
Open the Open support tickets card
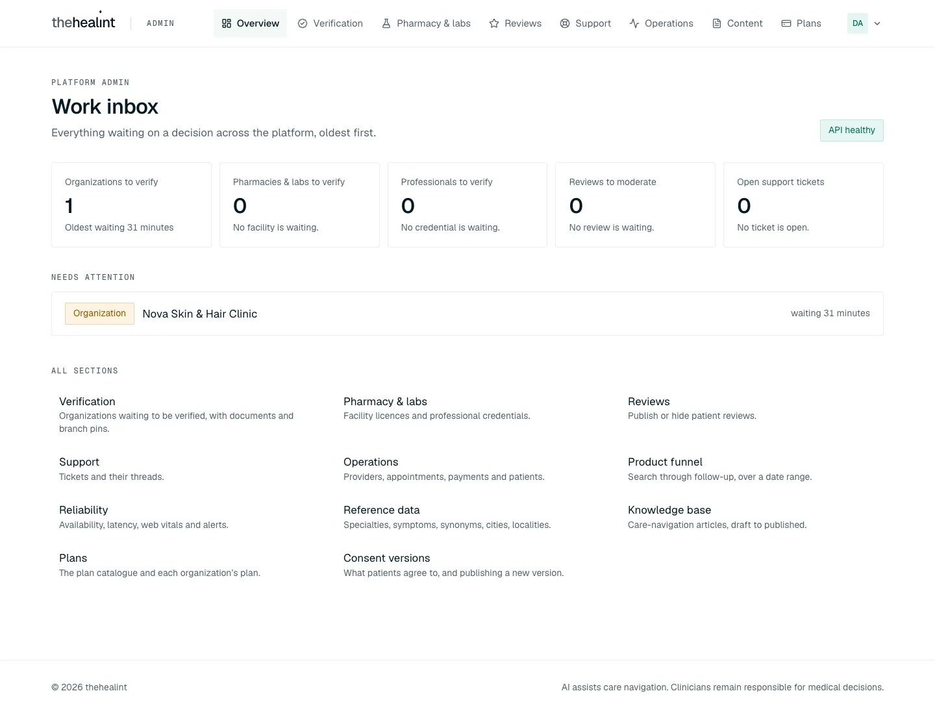[803, 205]
